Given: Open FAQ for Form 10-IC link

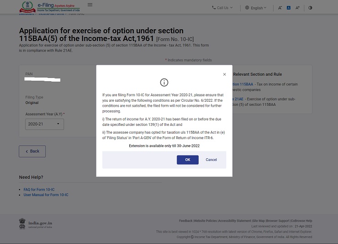Looking at the screenshot, I should pos(39,190).
